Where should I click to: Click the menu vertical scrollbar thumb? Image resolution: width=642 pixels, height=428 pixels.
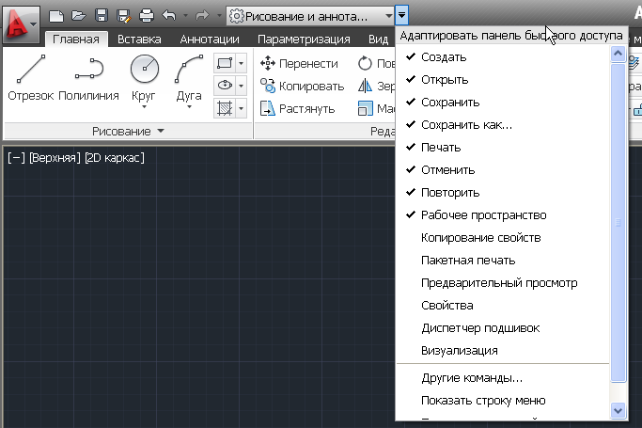coord(618,222)
